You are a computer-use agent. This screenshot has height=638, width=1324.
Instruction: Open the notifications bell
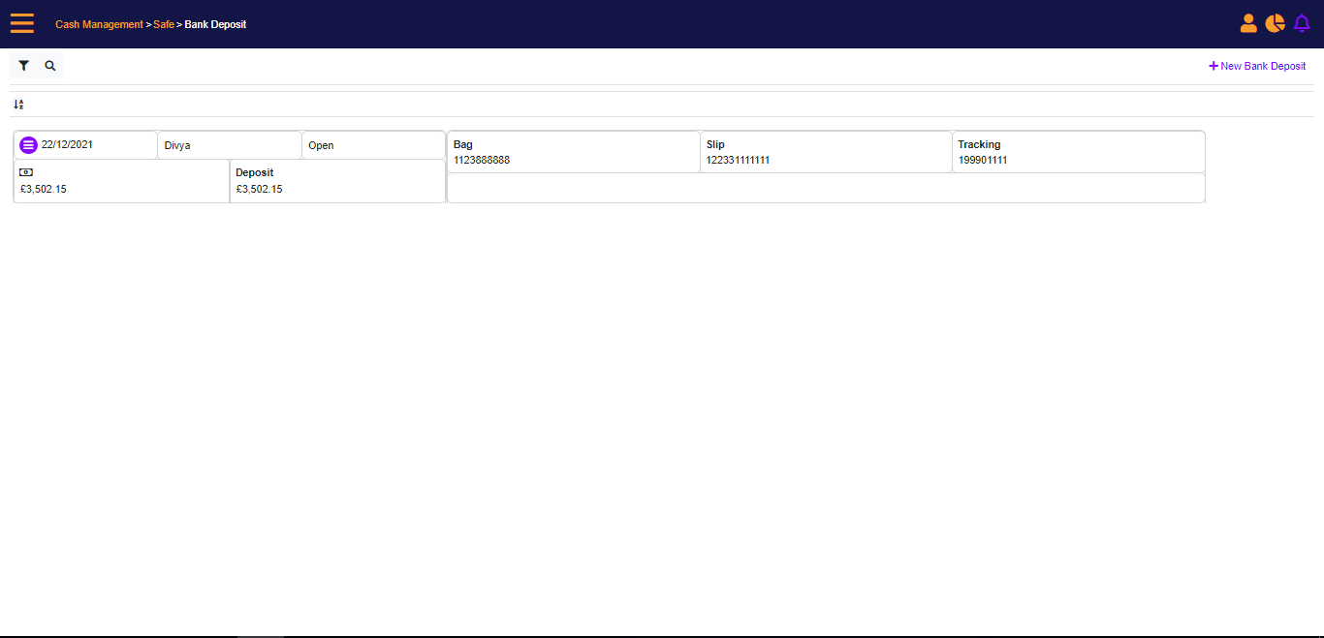click(1302, 23)
